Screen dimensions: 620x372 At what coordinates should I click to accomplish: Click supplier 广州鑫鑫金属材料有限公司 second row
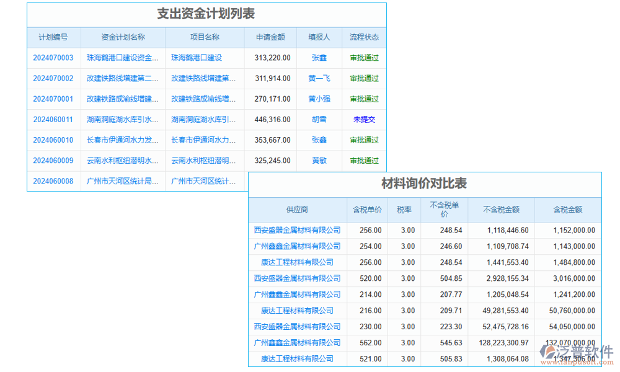point(298,246)
